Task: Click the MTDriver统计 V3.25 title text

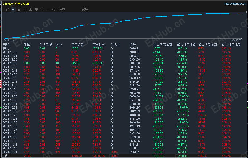Action: point(16,4)
